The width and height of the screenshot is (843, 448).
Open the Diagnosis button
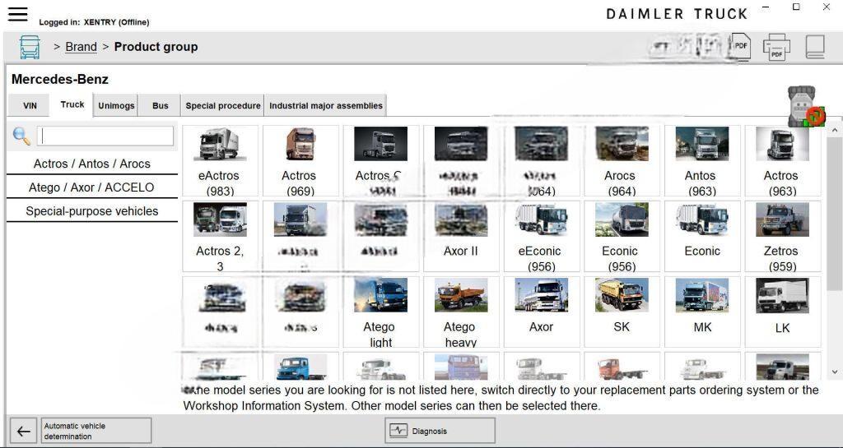coord(440,431)
